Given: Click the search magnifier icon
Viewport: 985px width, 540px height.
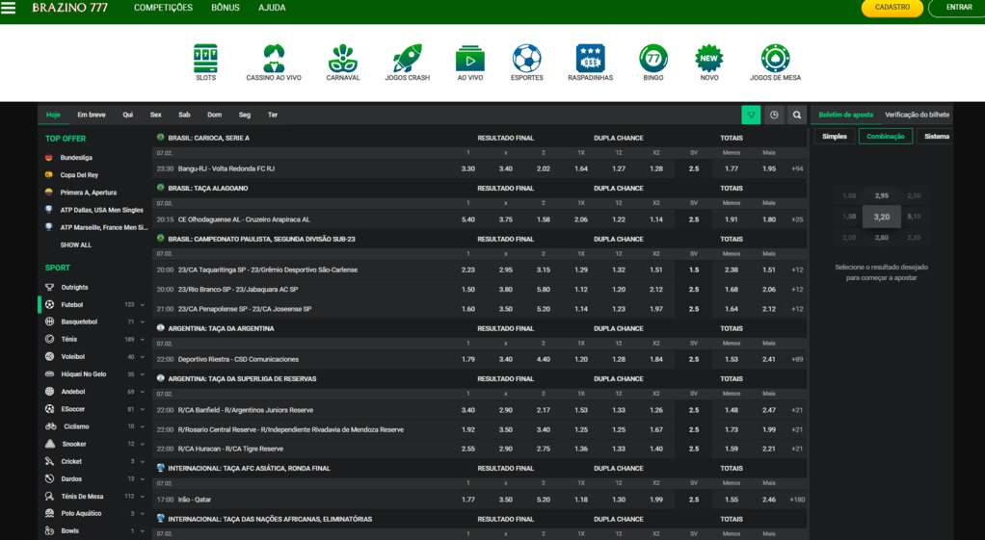Looking at the screenshot, I should tap(796, 115).
